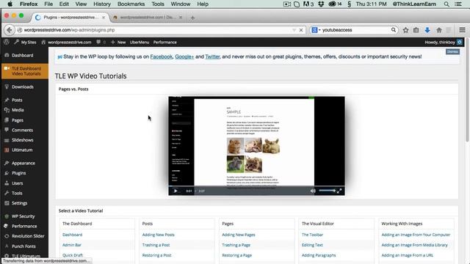470x264 pixels.
Task: Seek in the video progress bar
Action: coord(256,186)
